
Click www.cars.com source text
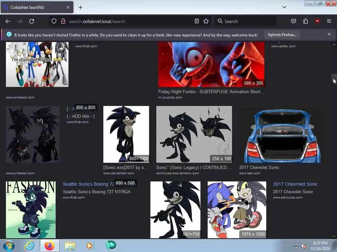[250, 173]
